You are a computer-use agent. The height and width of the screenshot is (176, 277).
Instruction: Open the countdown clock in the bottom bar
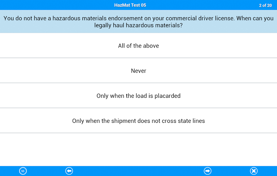tap(23, 171)
